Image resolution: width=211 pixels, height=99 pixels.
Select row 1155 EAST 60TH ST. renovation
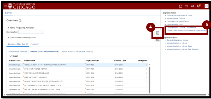tap(78, 65)
